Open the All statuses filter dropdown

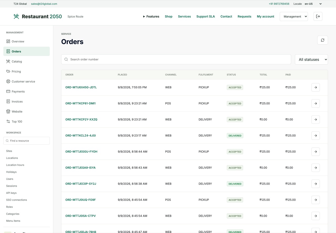pyautogui.click(x=311, y=59)
